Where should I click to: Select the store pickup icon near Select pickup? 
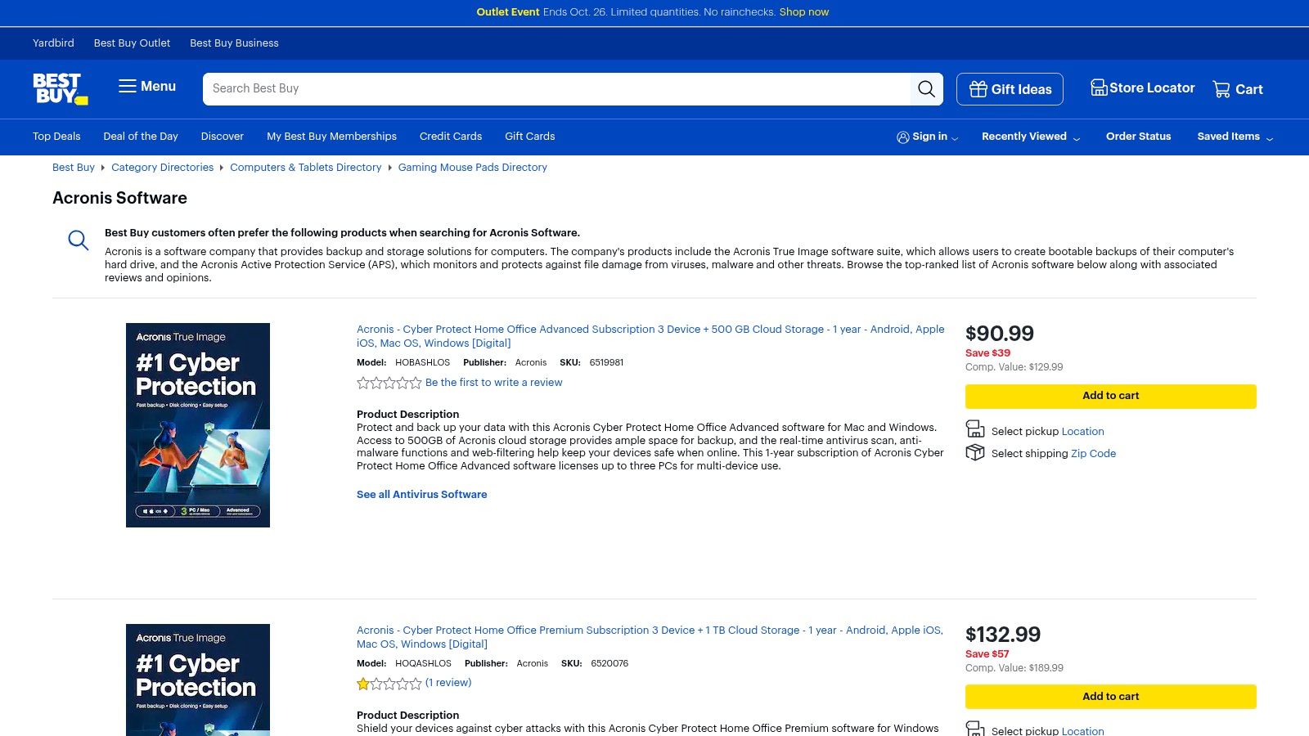(x=975, y=428)
